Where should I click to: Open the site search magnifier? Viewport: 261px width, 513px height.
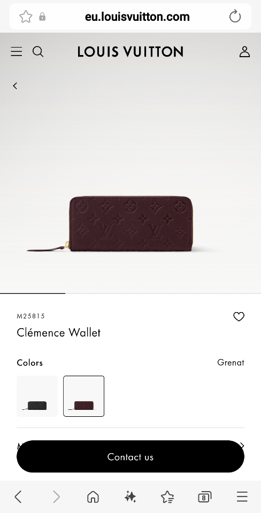pos(38,52)
